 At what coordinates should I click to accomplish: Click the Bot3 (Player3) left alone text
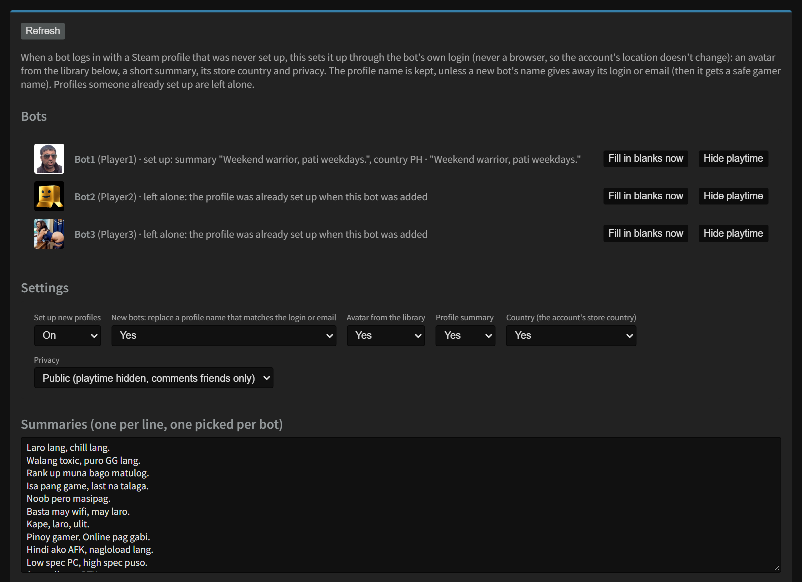tap(251, 234)
